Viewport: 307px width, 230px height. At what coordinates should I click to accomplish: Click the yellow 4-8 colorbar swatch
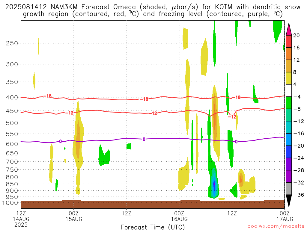coord(289,78)
